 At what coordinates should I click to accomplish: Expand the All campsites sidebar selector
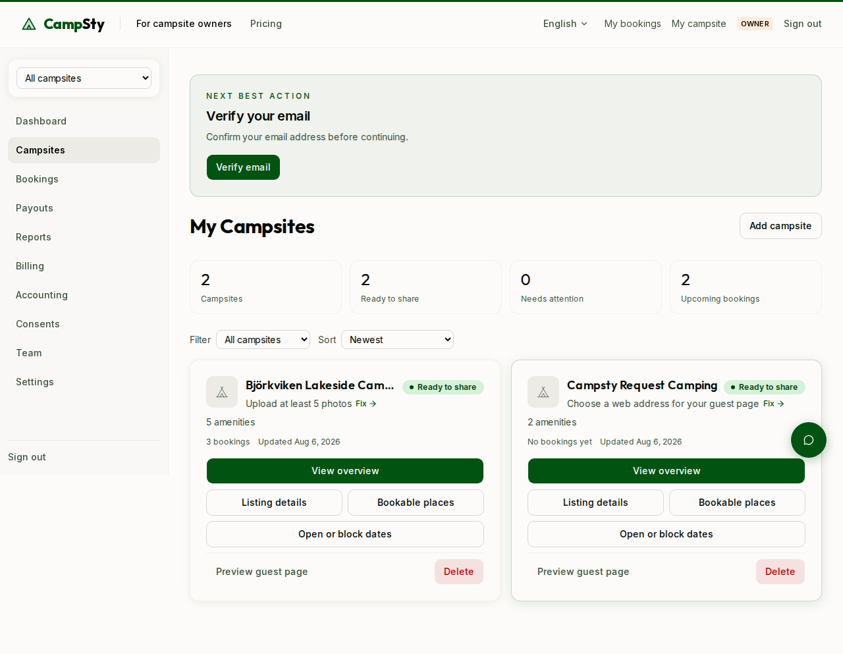pyautogui.click(x=84, y=78)
